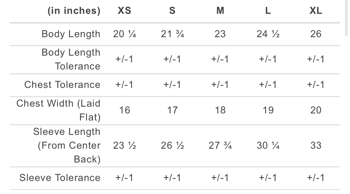Click the Chest Width (Laid Flat) label
This screenshot has height=194, width=350.
tap(58, 110)
